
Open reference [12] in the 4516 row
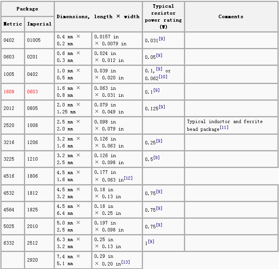point(128,178)
